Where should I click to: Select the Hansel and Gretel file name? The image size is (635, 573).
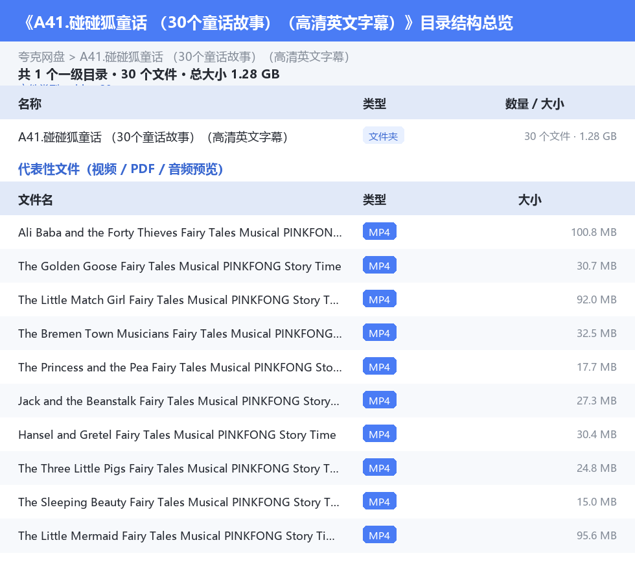coord(177,434)
